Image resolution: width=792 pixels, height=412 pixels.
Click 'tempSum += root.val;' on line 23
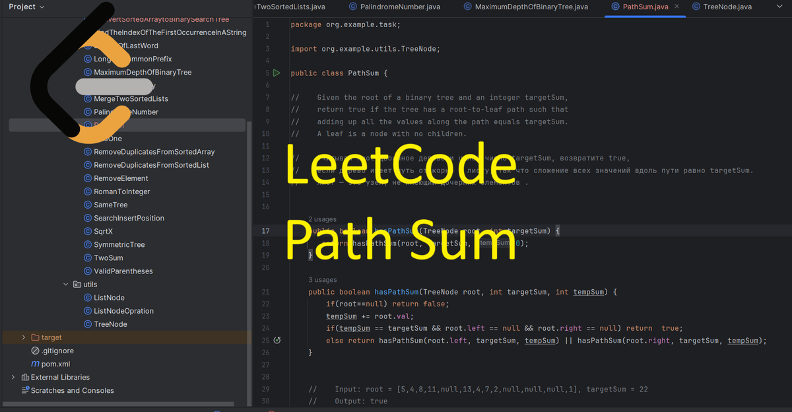[x=370, y=316]
